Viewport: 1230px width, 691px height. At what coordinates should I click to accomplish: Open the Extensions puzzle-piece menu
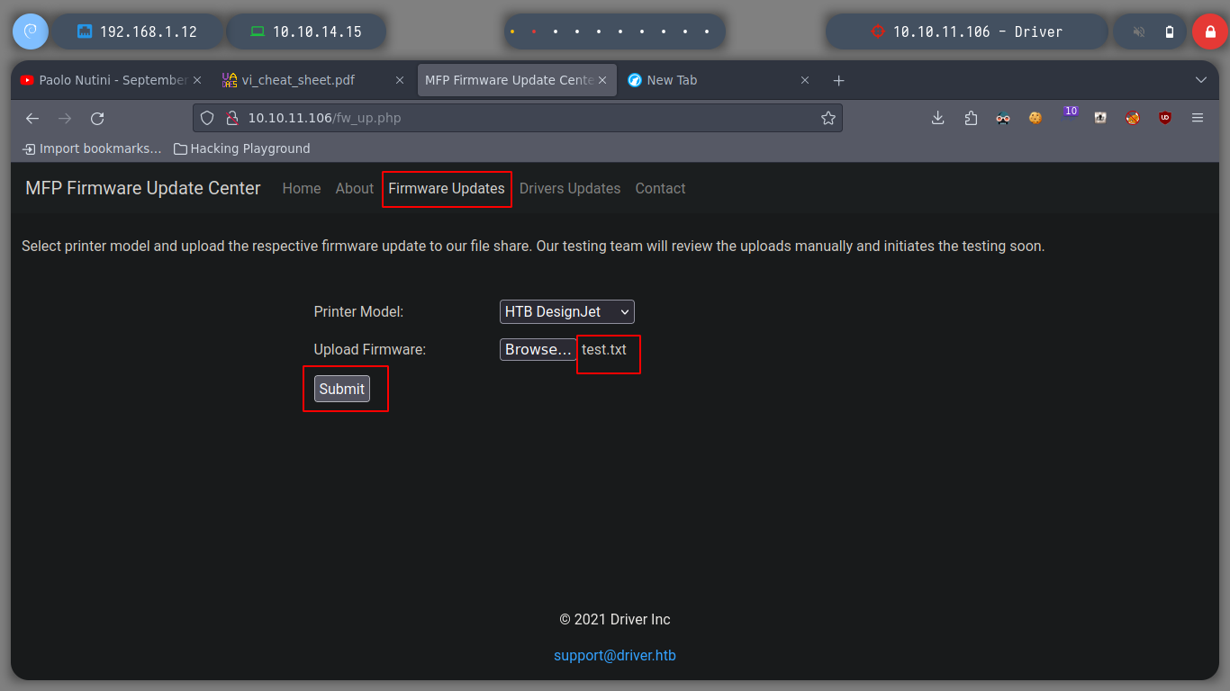[x=971, y=117]
